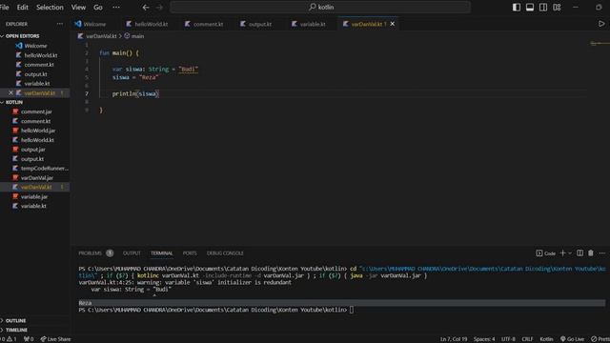Show more menu items ellipsis
This screenshot has height=343, width=610.
[116, 7]
